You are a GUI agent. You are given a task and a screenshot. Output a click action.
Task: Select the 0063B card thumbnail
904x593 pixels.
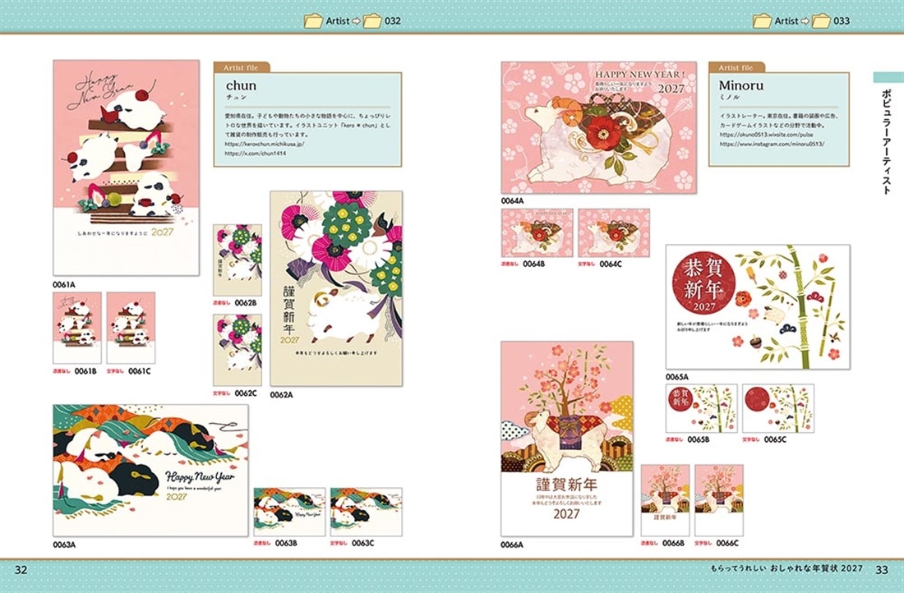click(x=289, y=512)
